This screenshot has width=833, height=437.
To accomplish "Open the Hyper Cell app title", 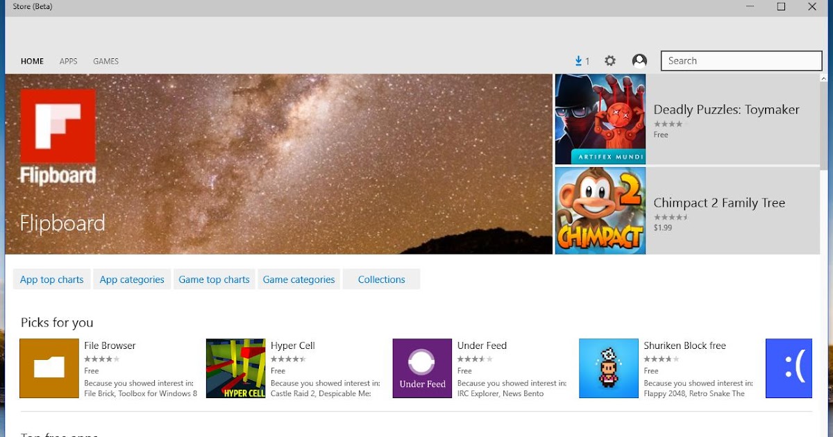I will (x=292, y=345).
